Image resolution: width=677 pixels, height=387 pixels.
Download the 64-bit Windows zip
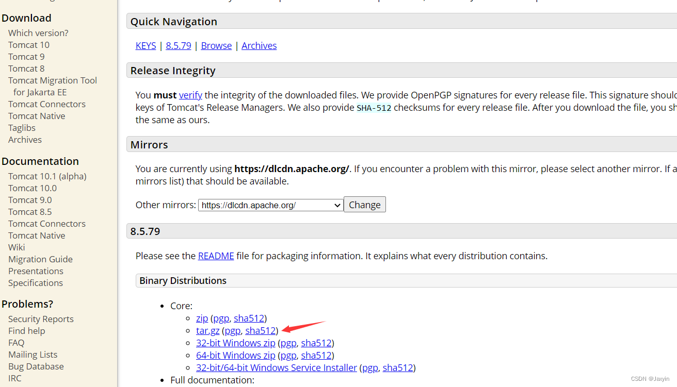pos(236,356)
